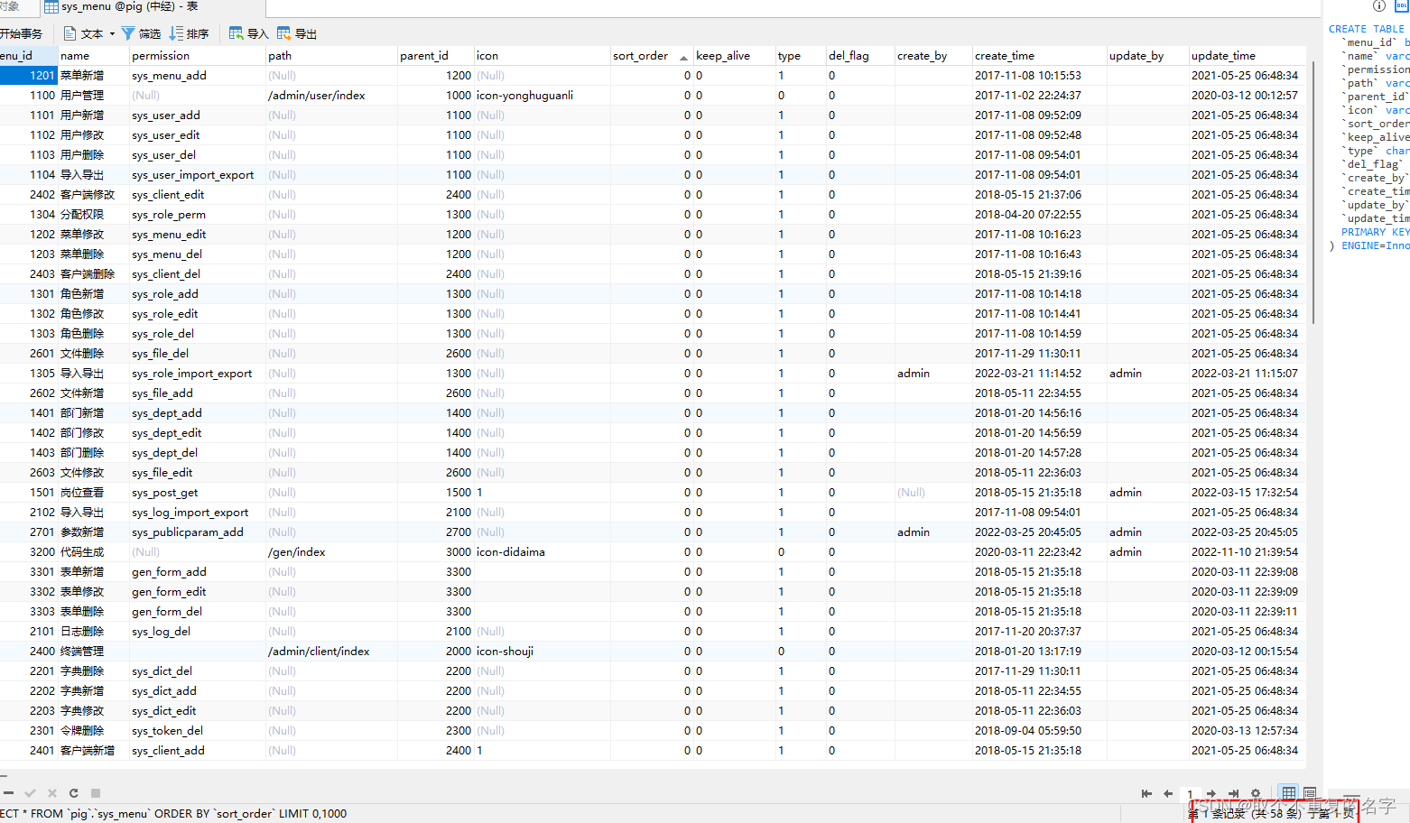Screen dimensions: 1410x823
Task: Click the page number input field
Action: tap(1190, 794)
